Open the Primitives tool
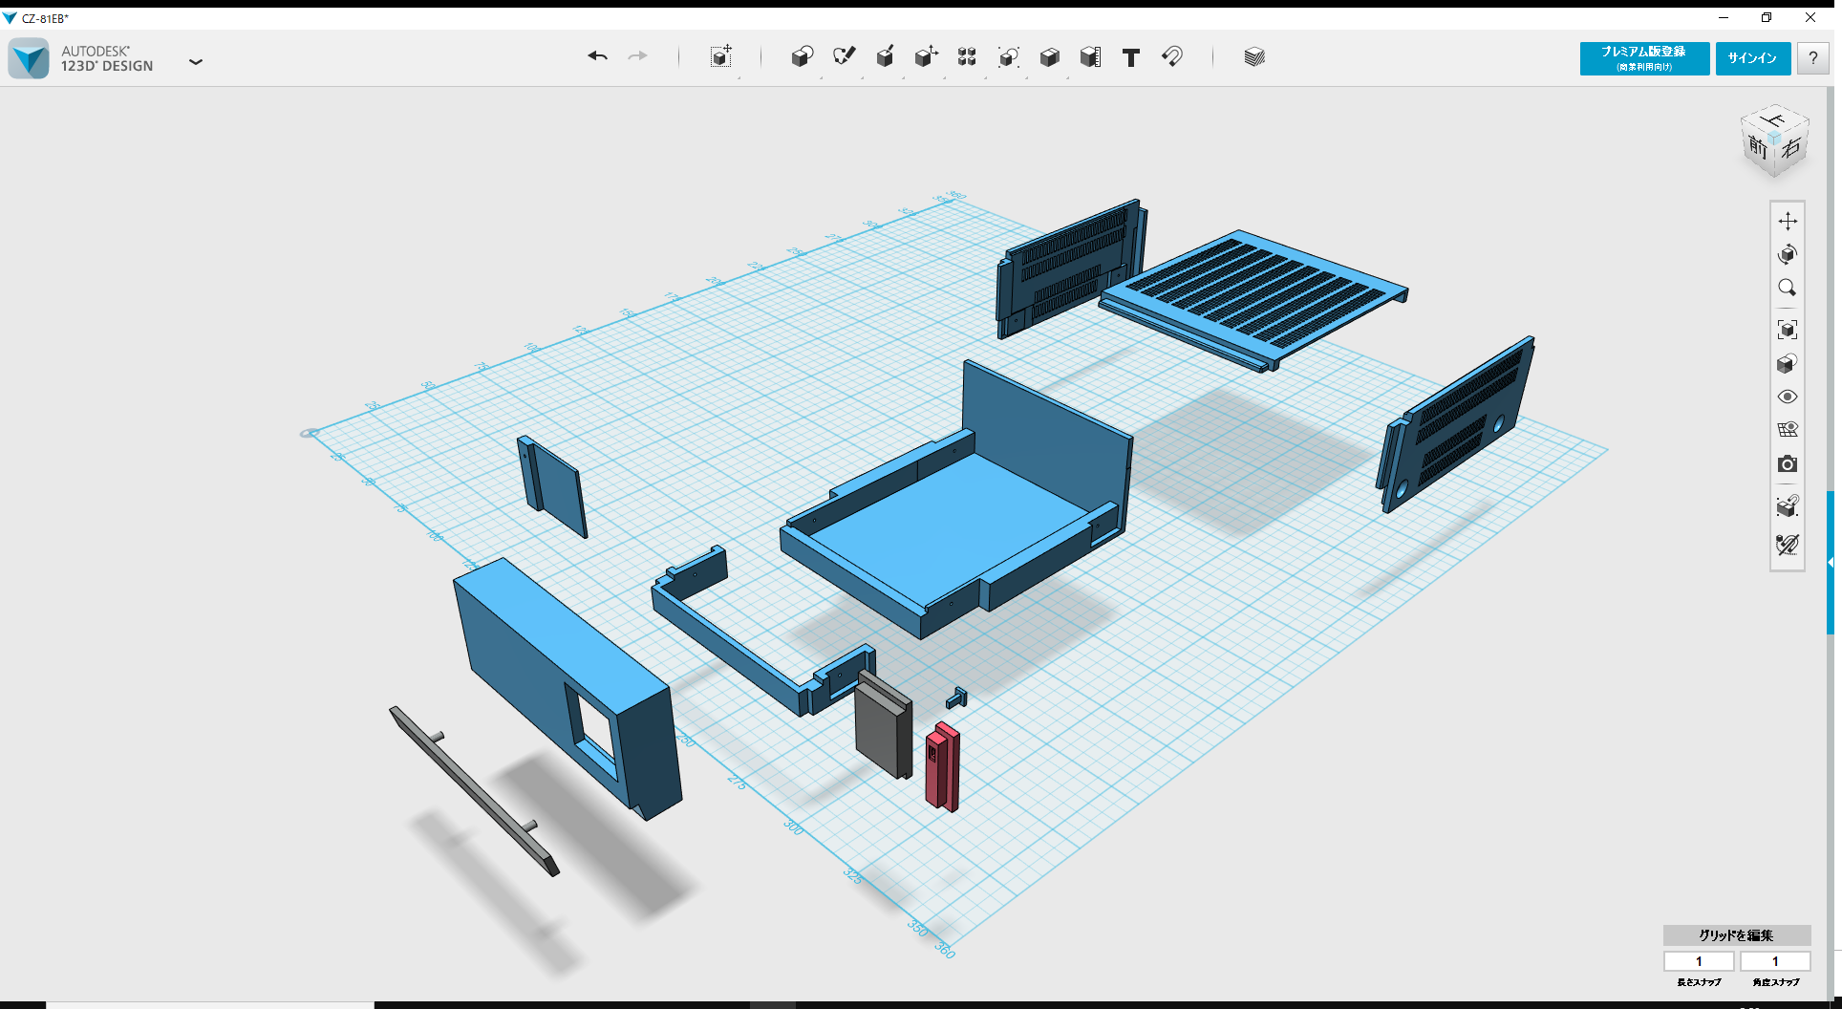This screenshot has width=1842, height=1009. [x=803, y=57]
